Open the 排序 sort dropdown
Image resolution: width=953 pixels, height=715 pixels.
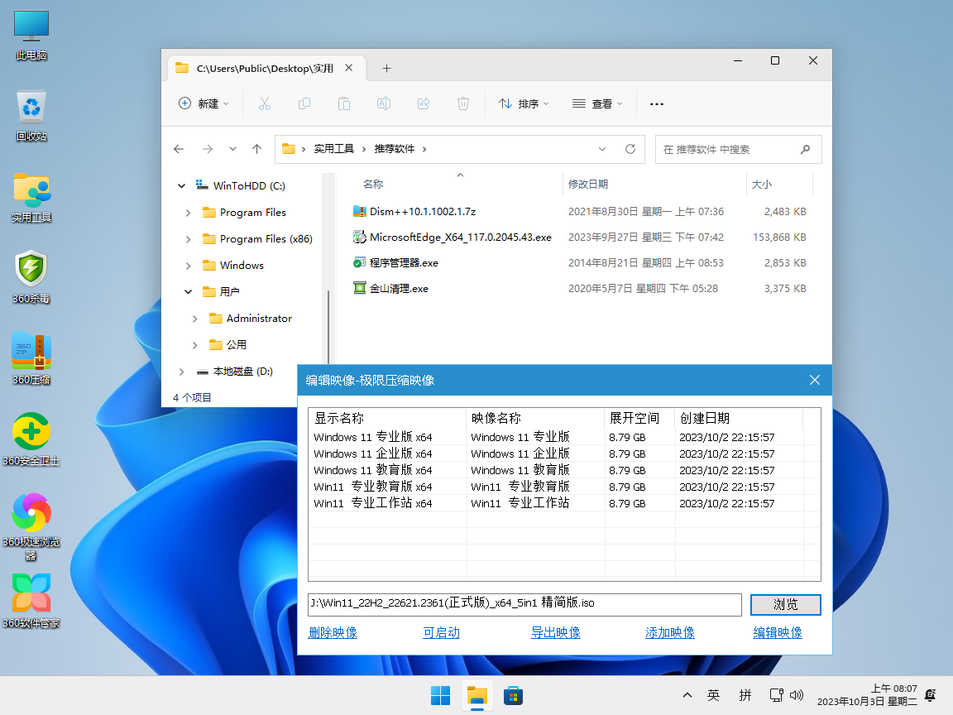click(524, 103)
